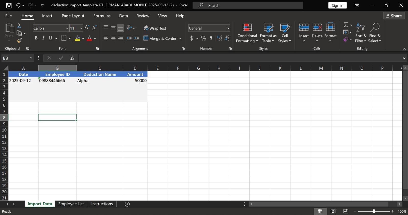Toggle Bold formatting

pos(36,38)
